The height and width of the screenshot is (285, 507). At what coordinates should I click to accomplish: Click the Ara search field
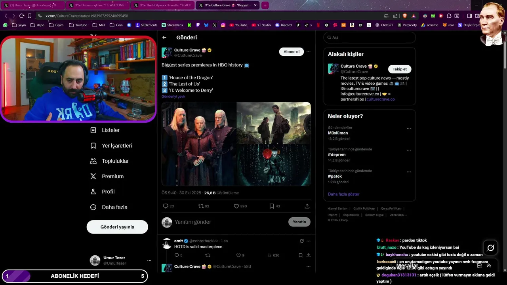pos(370,38)
